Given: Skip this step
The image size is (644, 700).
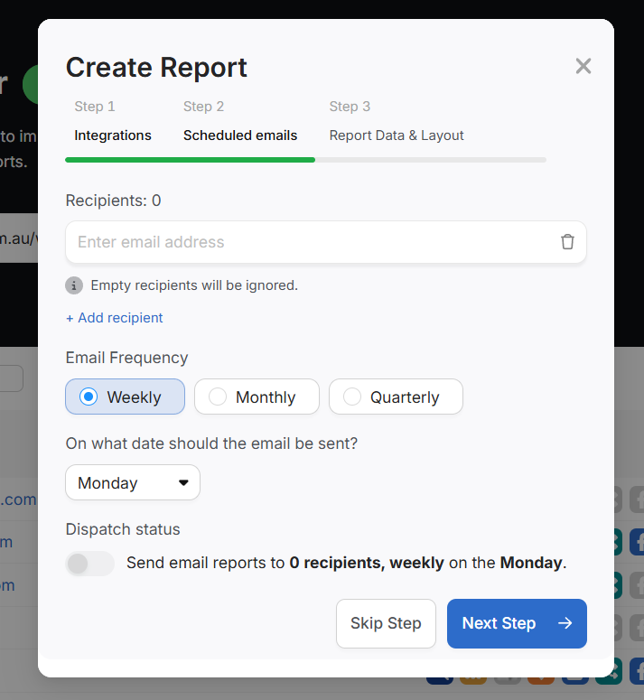Looking at the screenshot, I should tap(386, 623).
